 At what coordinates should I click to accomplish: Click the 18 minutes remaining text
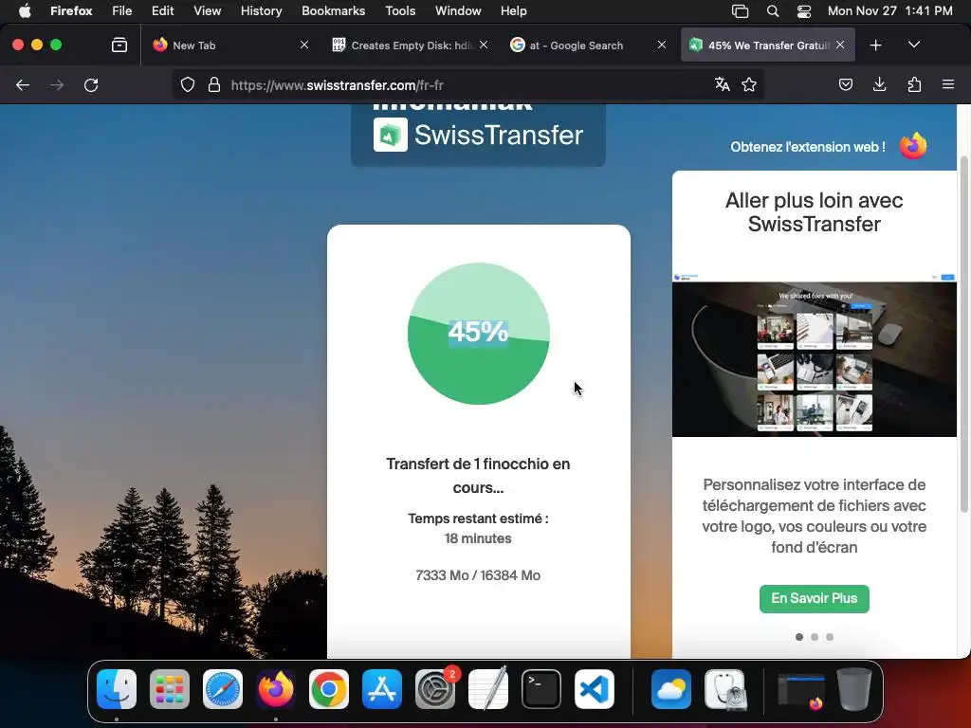pyautogui.click(x=478, y=538)
